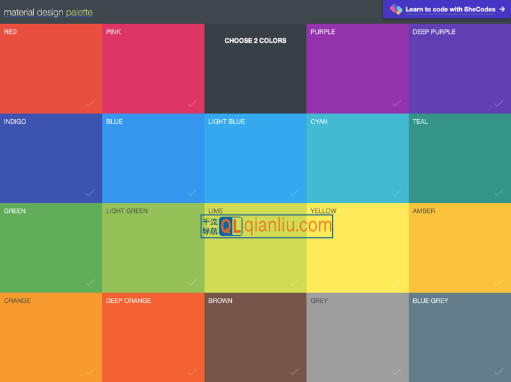
Task: Select the Deep Orange color swatch
Action: point(153,337)
